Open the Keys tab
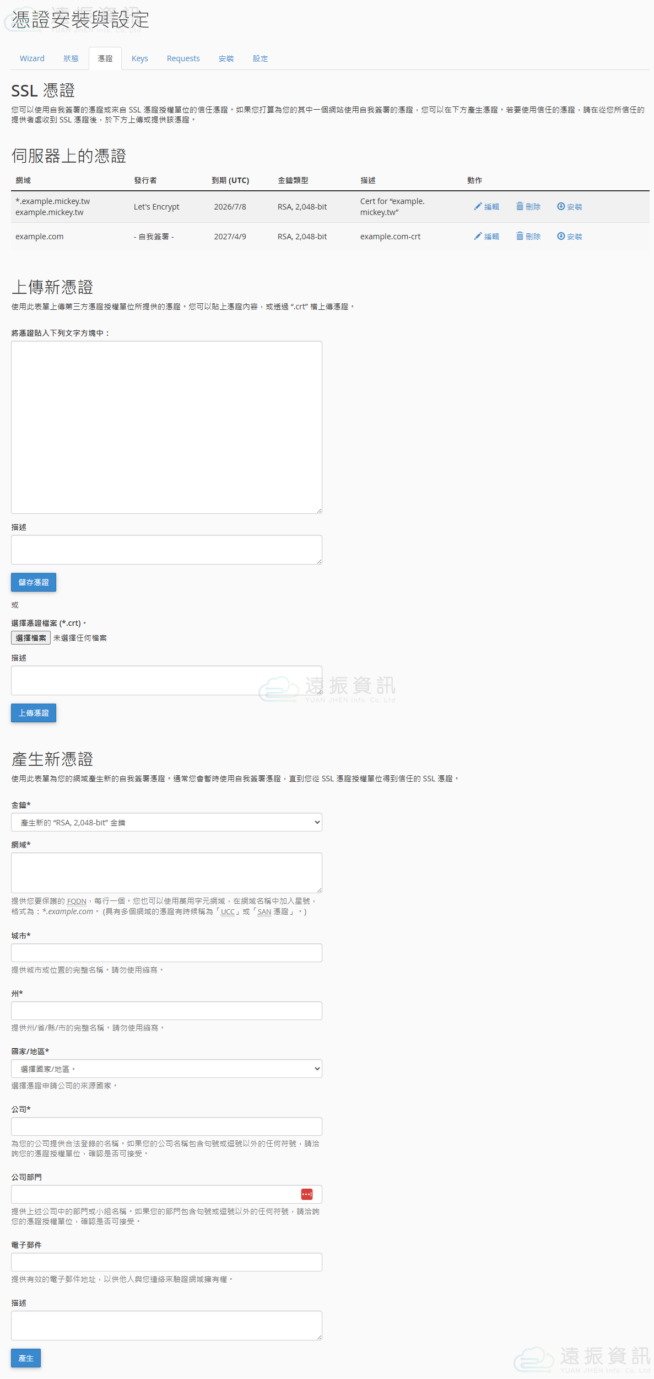The height and width of the screenshot is (1379, 654). coord(140,58)
